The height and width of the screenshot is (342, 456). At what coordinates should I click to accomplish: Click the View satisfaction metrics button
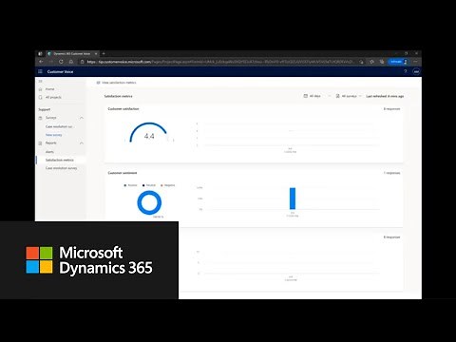(116, 83)
